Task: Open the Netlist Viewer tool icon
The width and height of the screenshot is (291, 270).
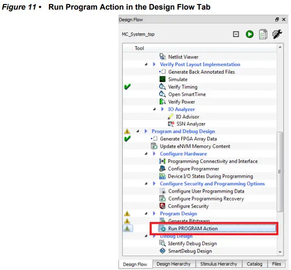Action: (162, 57)
